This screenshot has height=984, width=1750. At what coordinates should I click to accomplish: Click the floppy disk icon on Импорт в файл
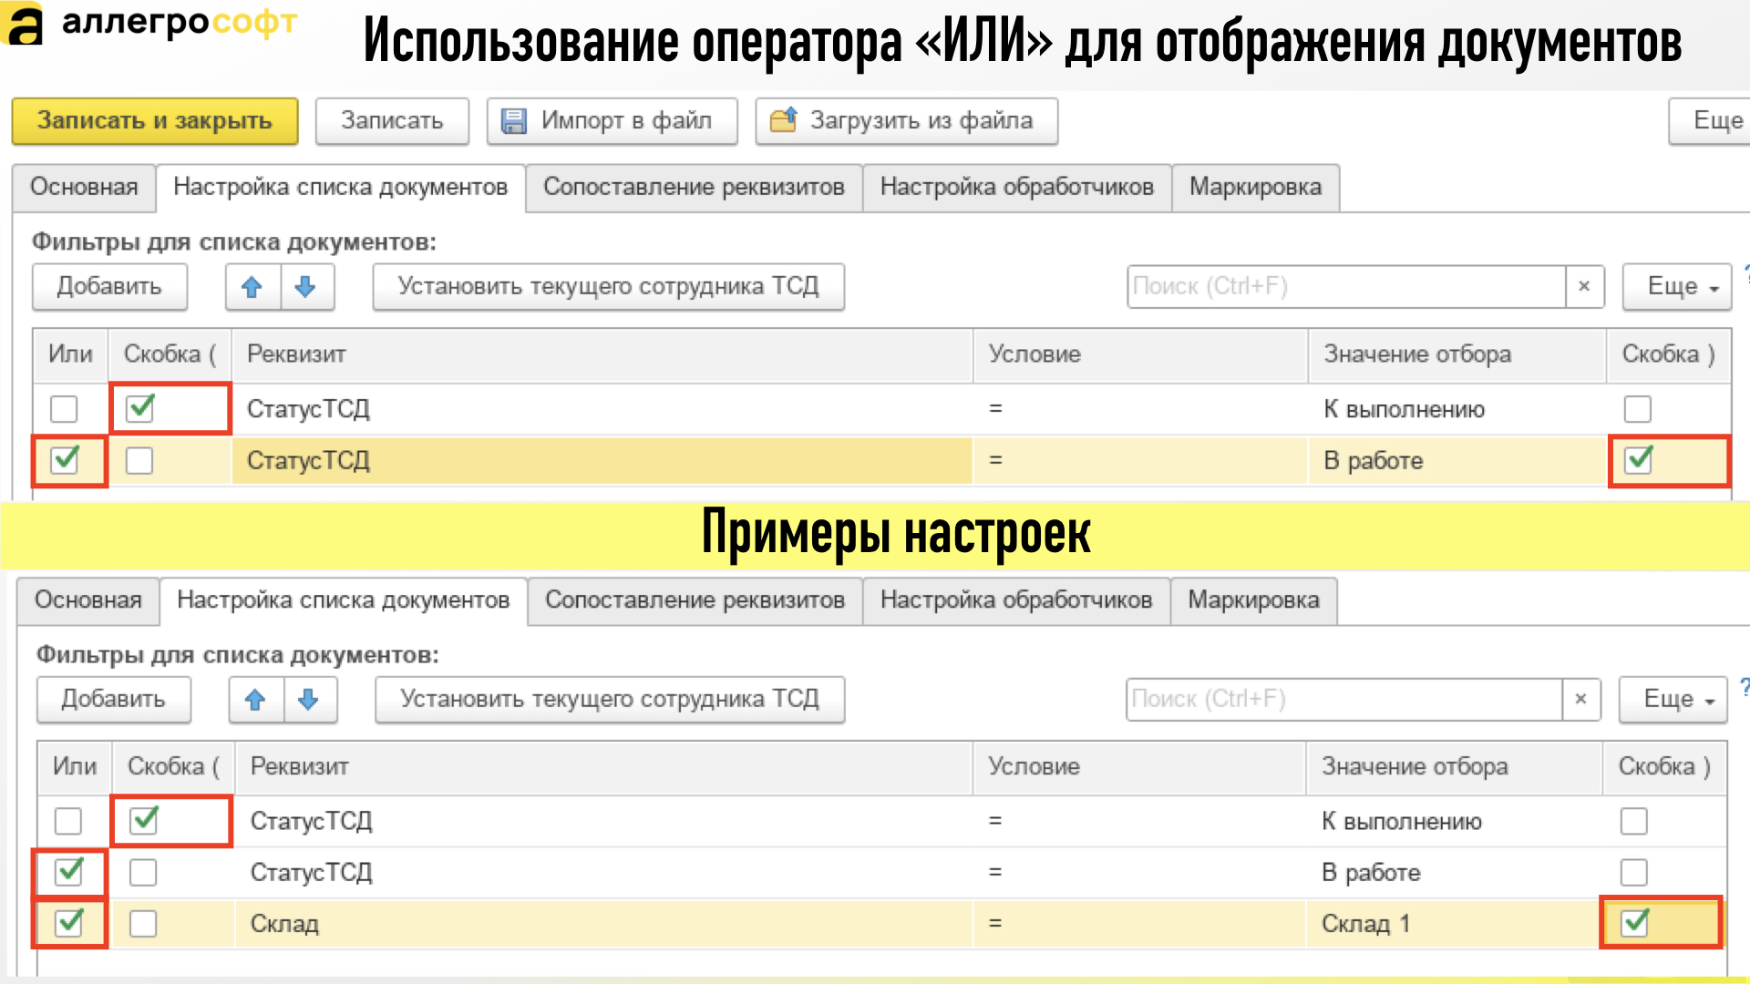514,121
